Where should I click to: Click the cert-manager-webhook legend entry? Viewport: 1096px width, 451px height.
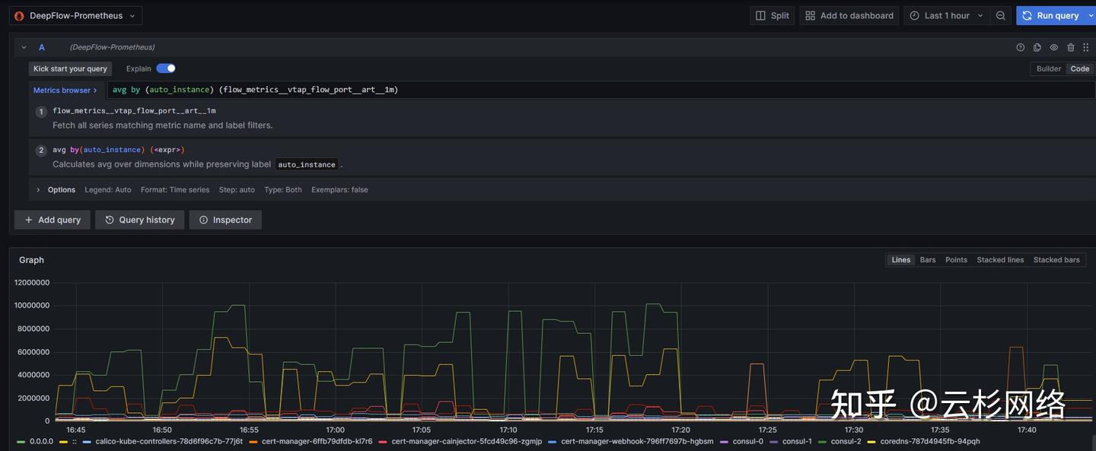637,441
